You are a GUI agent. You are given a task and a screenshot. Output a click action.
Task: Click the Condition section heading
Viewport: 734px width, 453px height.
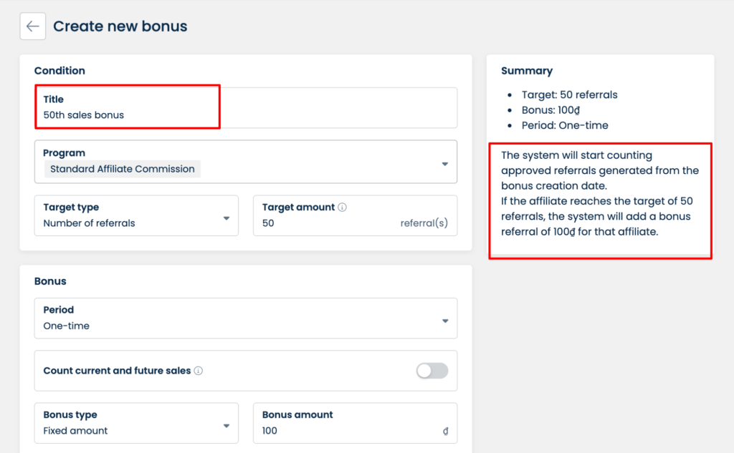[59, 71]
